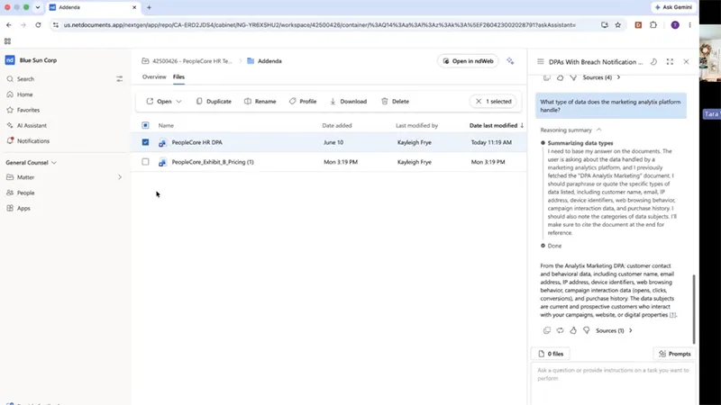Open the browser extensions puzzle icon
Image resolution: width=721 pixels, height=405 pixels.
(x=653, y=25)
